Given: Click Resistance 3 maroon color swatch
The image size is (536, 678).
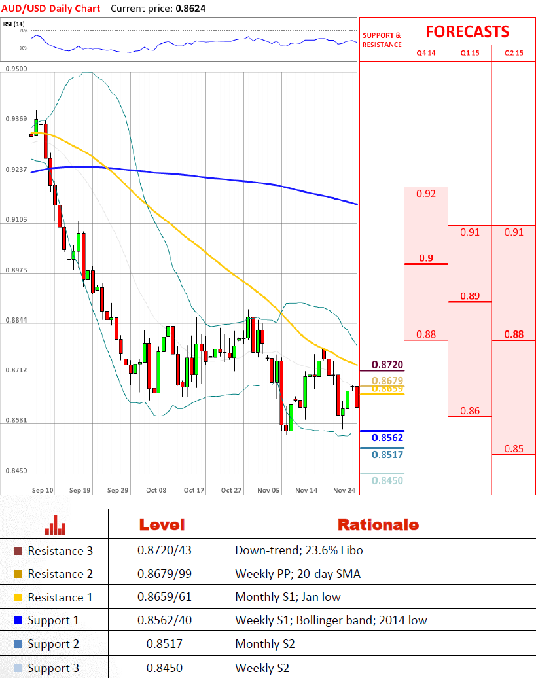Looking at the screenshot, I should 18,551.
